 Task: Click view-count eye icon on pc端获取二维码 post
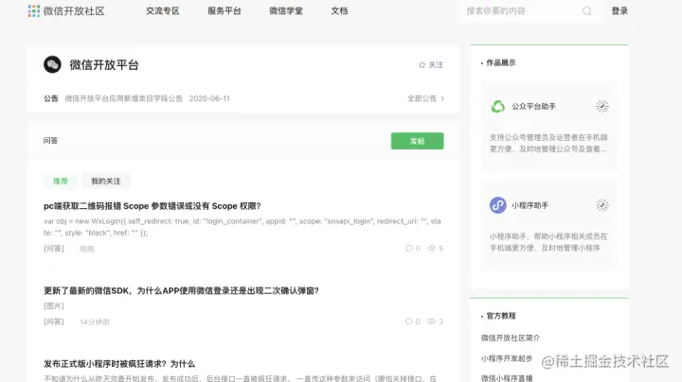pyautogui.click(x=432, y=249)
